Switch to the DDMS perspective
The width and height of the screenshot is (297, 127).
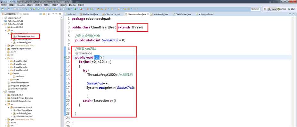coord(282,9)
